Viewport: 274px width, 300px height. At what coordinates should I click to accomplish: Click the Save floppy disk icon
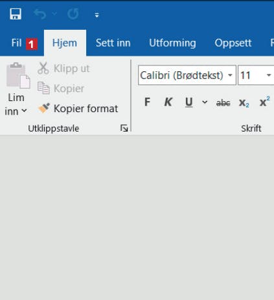pyautogui.click(x=16, y=14)
